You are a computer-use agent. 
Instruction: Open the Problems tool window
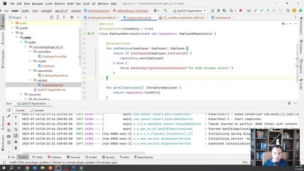point(55,157)
